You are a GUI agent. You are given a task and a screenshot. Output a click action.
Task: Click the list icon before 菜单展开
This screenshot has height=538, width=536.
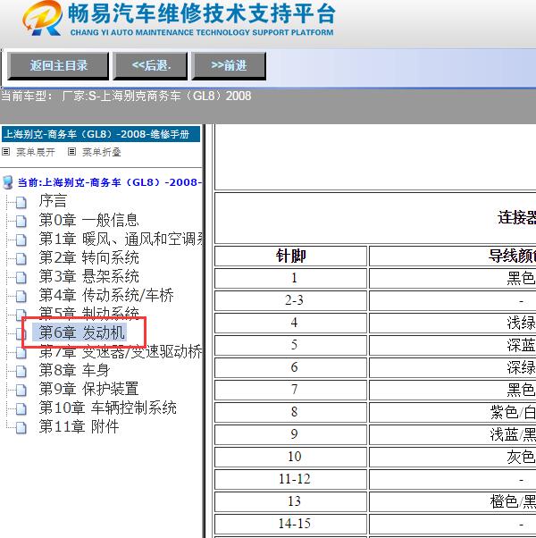click(6, 152)
